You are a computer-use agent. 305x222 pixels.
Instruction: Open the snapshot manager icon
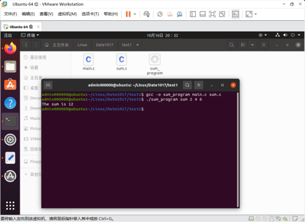(179, 14)
